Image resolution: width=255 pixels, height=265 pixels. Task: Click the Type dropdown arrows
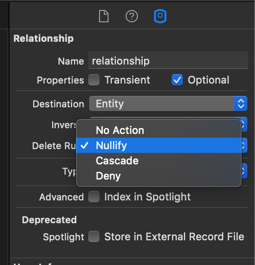[x=245, y=171]
